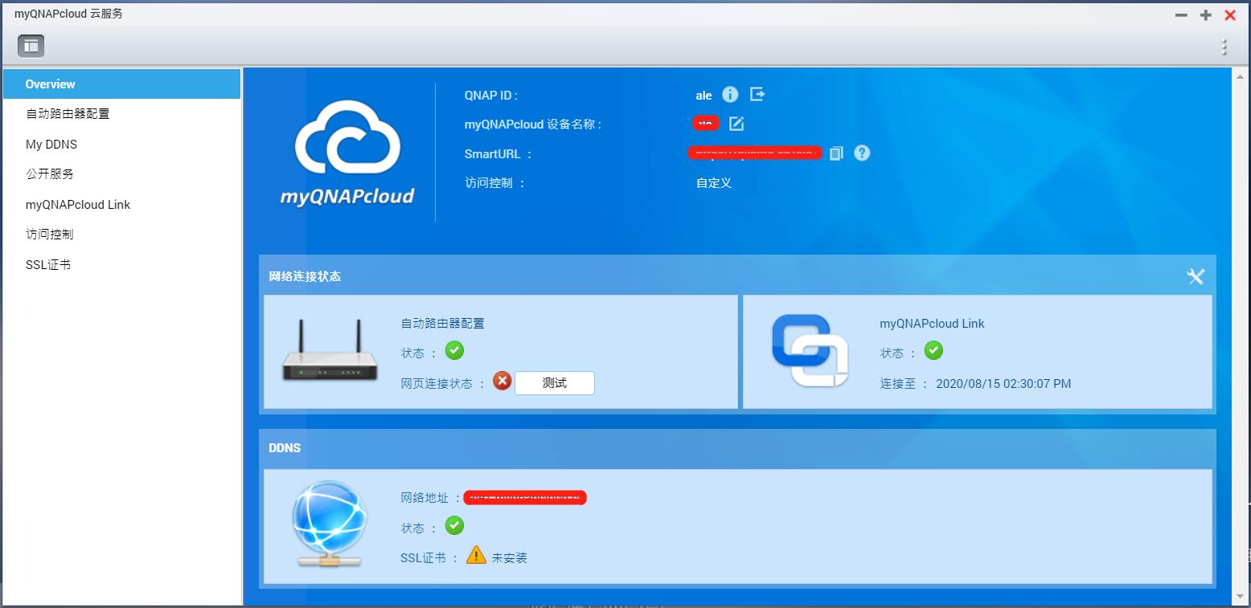Expand the 网络连接状态 section header
This screenshot has width=1251, height=608.
coord(306,275)
